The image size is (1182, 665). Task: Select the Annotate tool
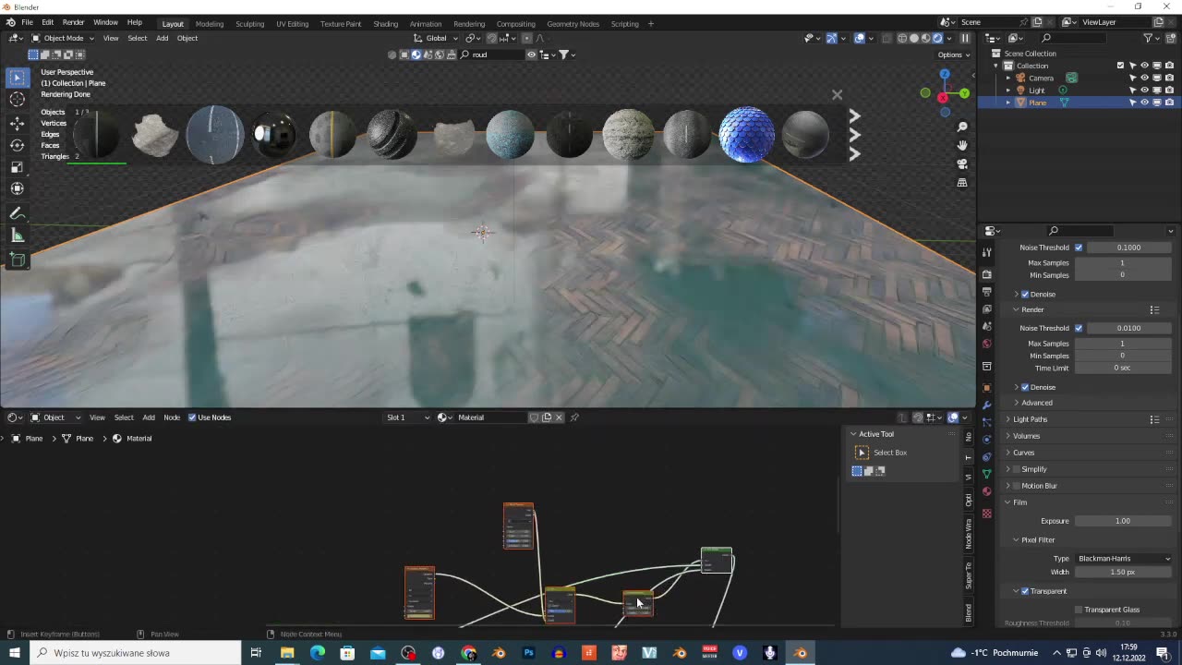pyautogui.click(x=17, y=213)
